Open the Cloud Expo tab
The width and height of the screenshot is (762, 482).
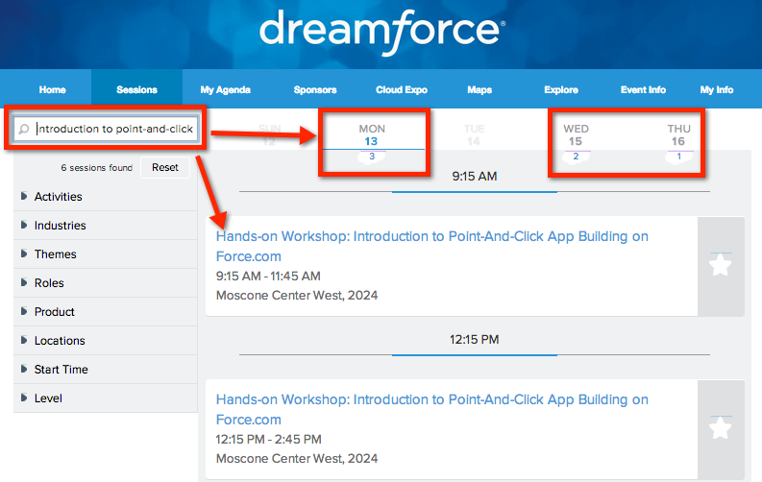(x=402, y=90)
